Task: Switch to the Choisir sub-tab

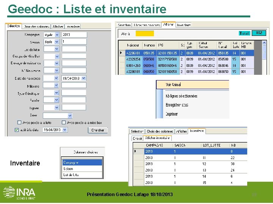Action: pyautogui.click(x=137, y=138)
